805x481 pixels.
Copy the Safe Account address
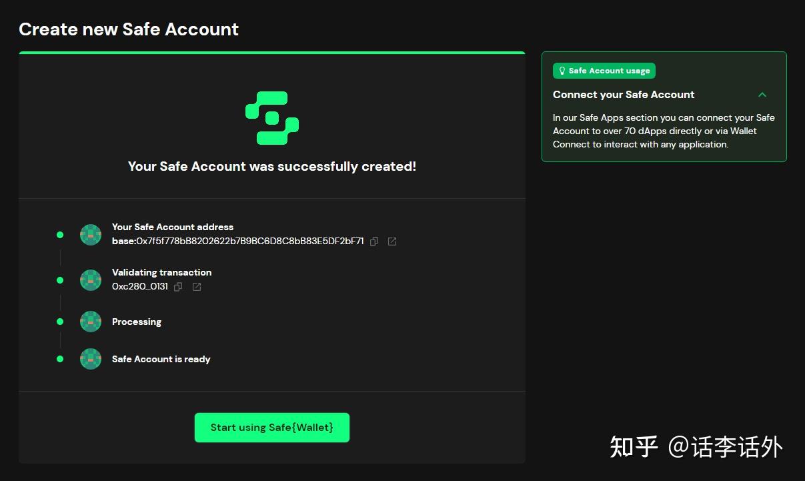(374, 242)
